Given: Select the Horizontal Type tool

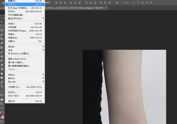Looking at the screenshot, I should pos(2,86).
